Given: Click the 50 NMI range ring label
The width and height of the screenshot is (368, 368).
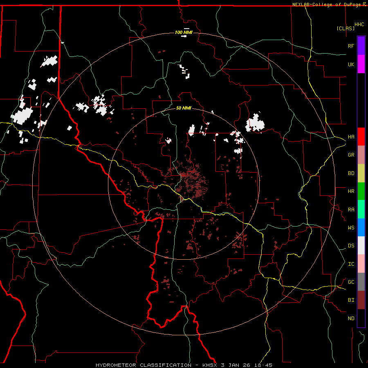Looking at the screenshot, I should pos(184,108).
